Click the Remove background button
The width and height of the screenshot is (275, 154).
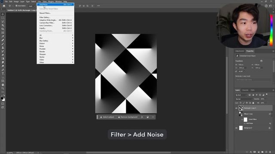[x=128, y=117]
